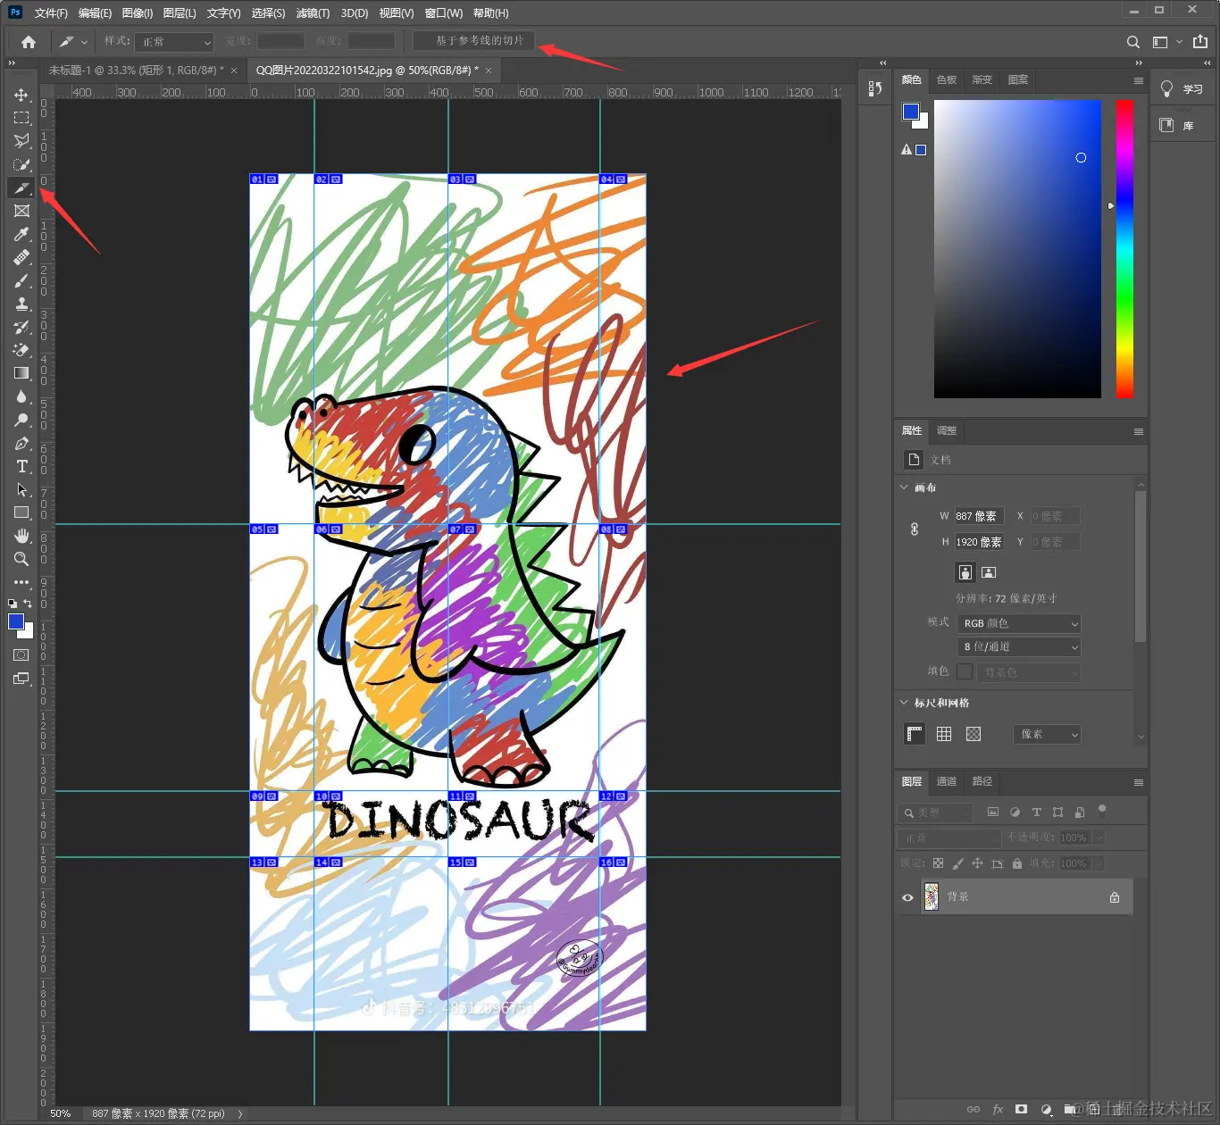This screenshot has height=1125, width=1220.
Task: Select the Gradient tool
Action: pos(21,373)
